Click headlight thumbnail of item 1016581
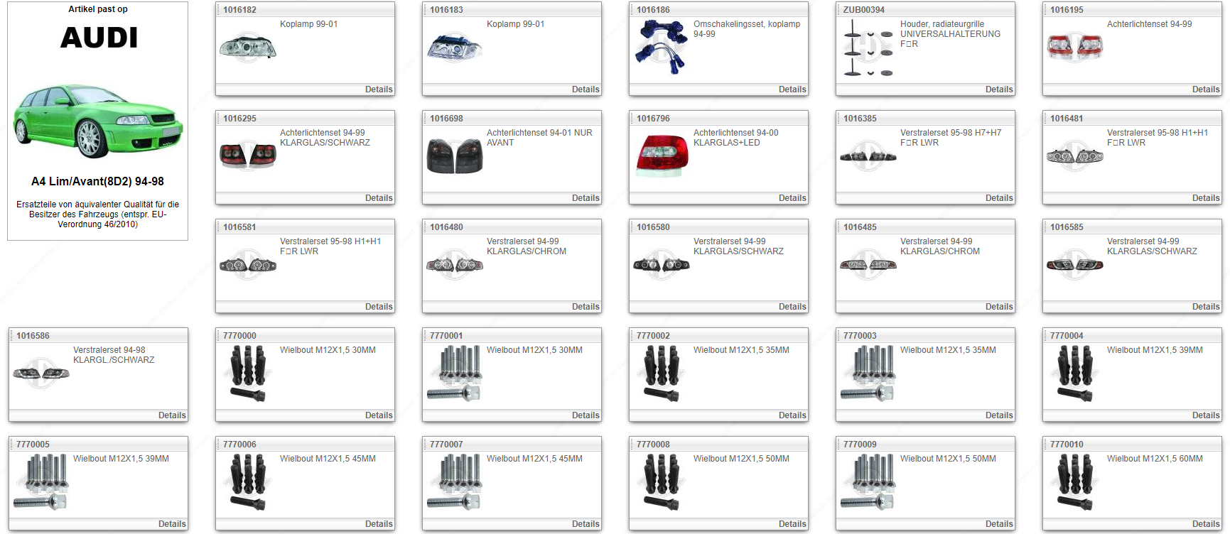 point(248,265)
